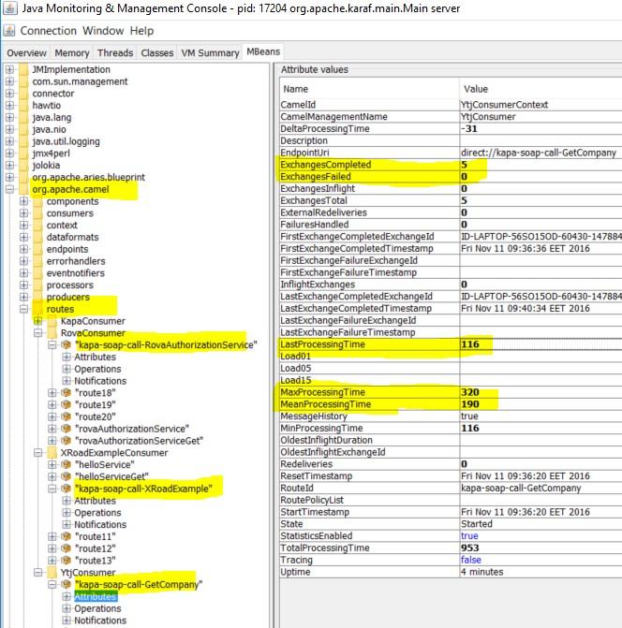Screen dimensions: 622x628
Task: Select the LastProcessingTime value 116
Action: tap(470, 344)
